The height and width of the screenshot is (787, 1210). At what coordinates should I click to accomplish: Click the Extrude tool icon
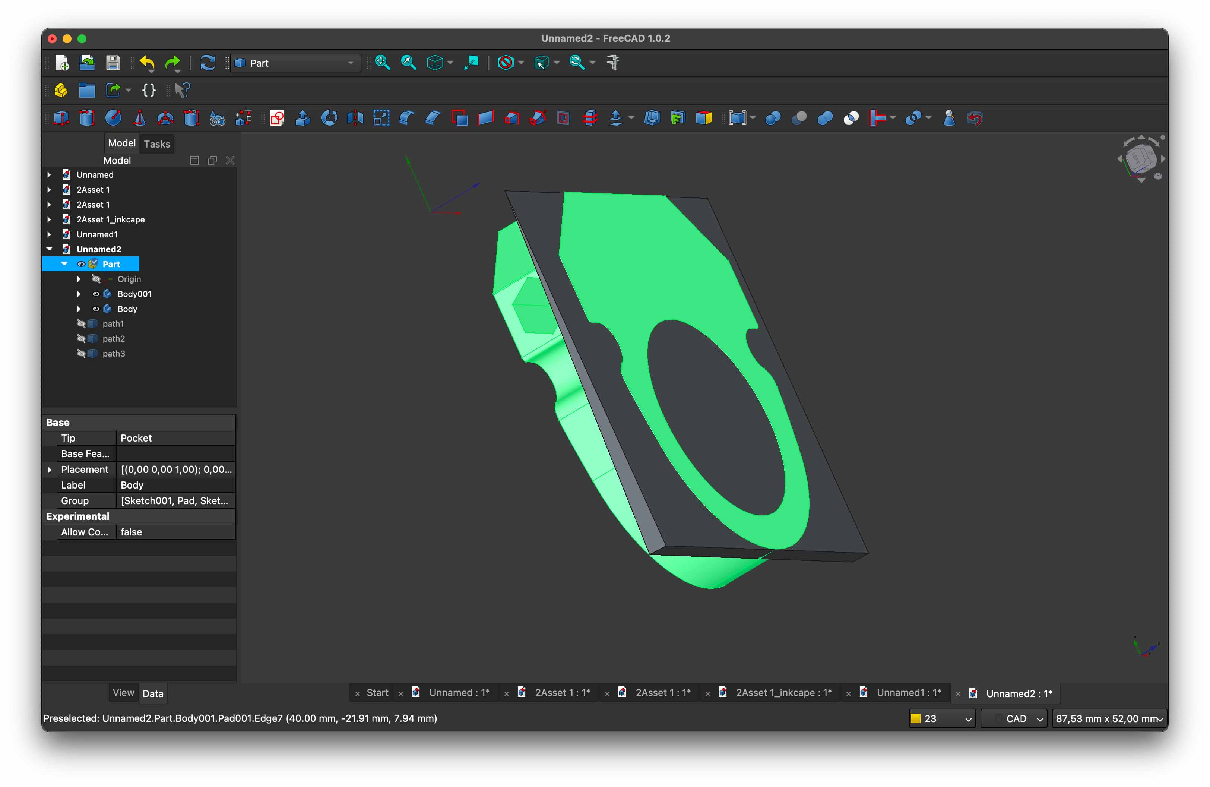tap(303, 118)
